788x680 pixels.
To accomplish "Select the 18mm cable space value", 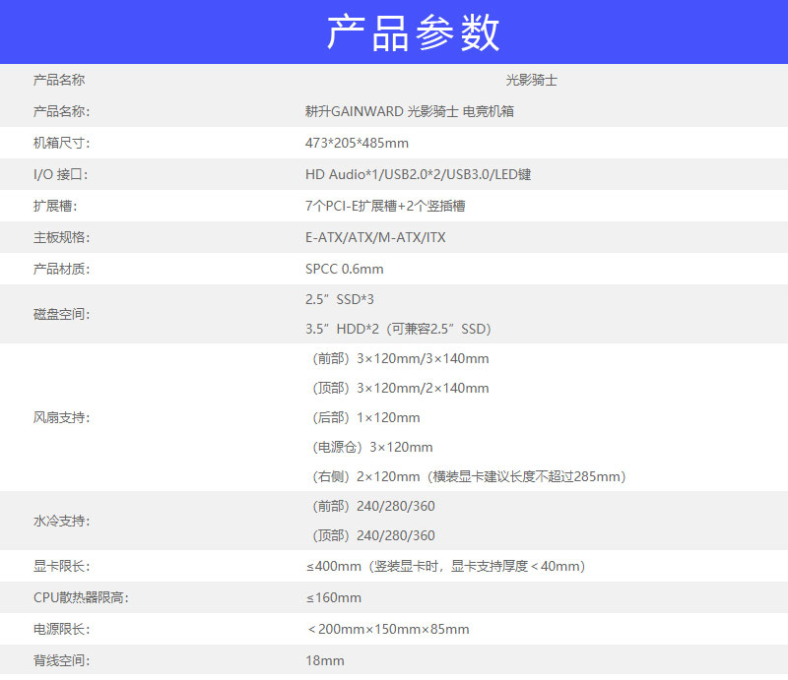I will (x=325, y=661).
